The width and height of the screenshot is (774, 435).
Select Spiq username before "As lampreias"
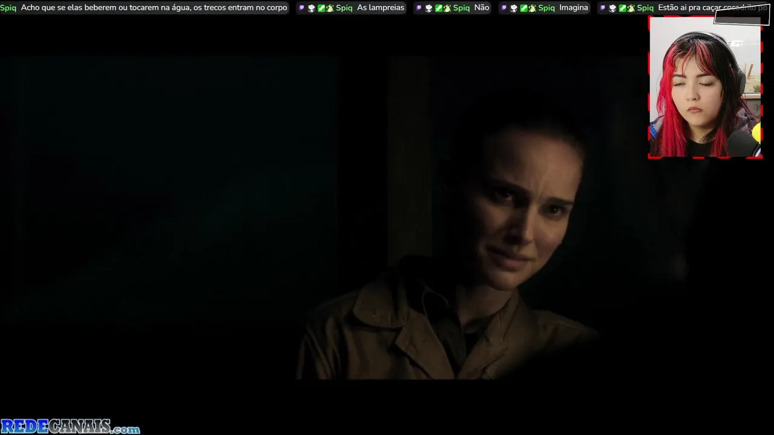coord(344,8)
